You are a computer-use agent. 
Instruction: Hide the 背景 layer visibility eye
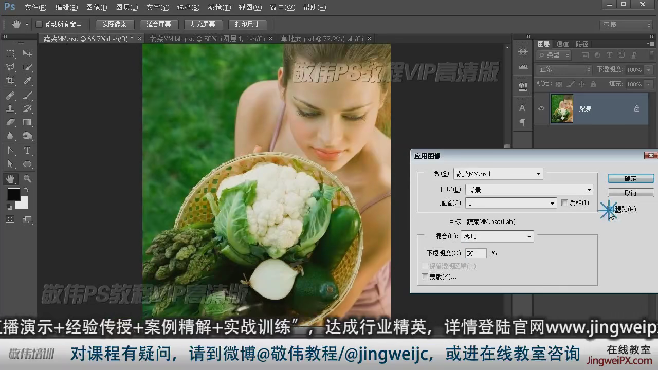tap(541, 108)
